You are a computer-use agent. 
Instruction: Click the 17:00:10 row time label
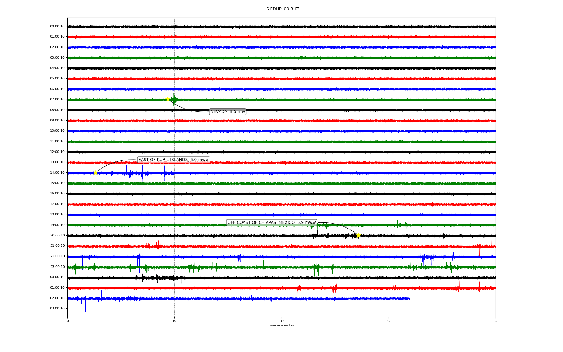[57, 204]
